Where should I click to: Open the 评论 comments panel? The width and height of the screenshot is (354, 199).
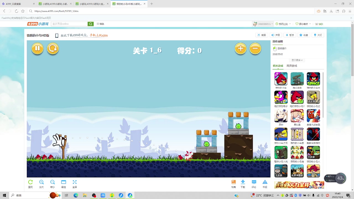click(254, 184)
